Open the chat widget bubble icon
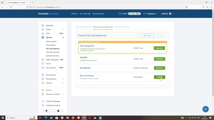Screen dimensions: 214x120 (x=206, y=109)
